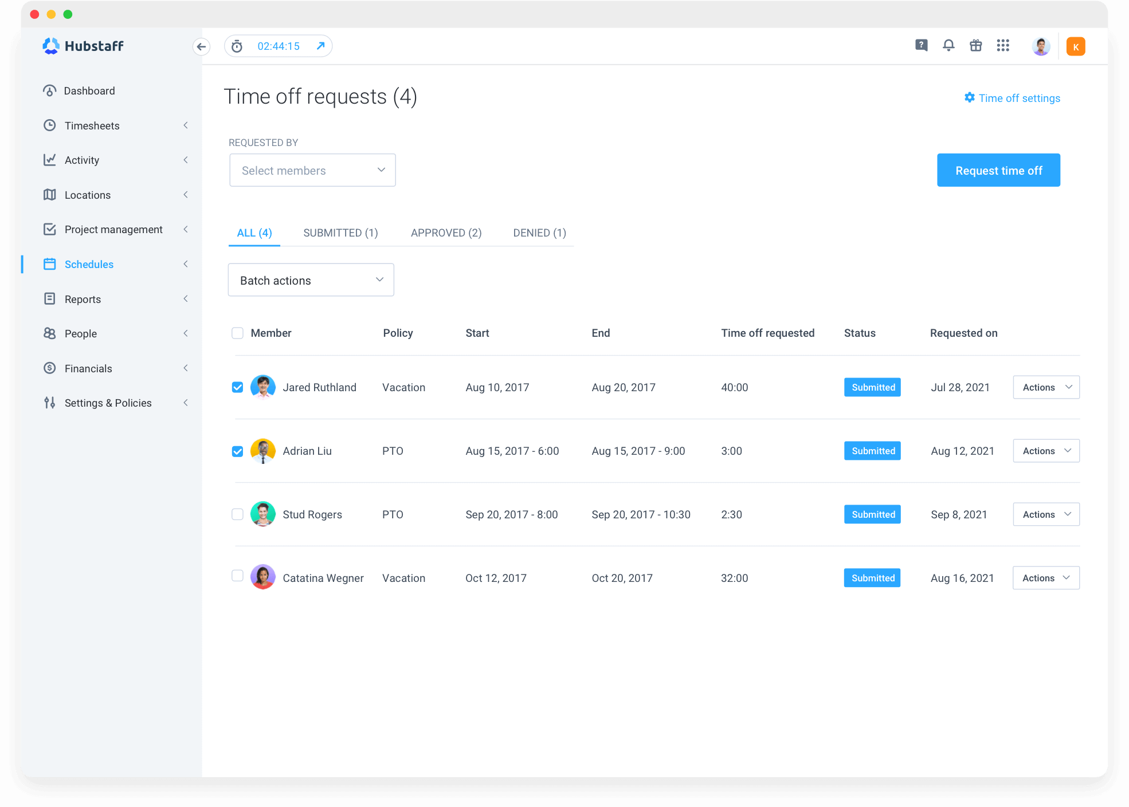Switch to the Approved (2) tab
The width and height of the screenshot is (1129, 807).
446,233
